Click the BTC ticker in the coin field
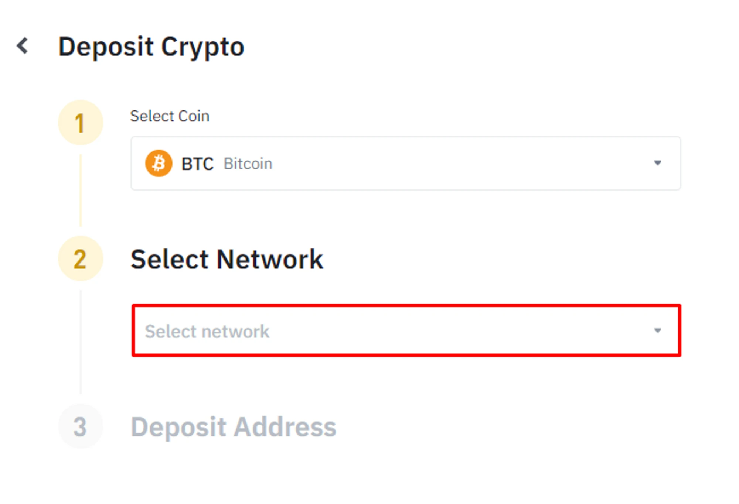This screenshot has height=504, width=739. [197, 164]
